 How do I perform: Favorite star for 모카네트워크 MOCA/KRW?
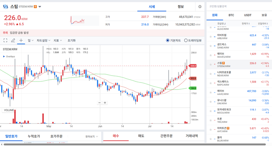pos(210,111)
